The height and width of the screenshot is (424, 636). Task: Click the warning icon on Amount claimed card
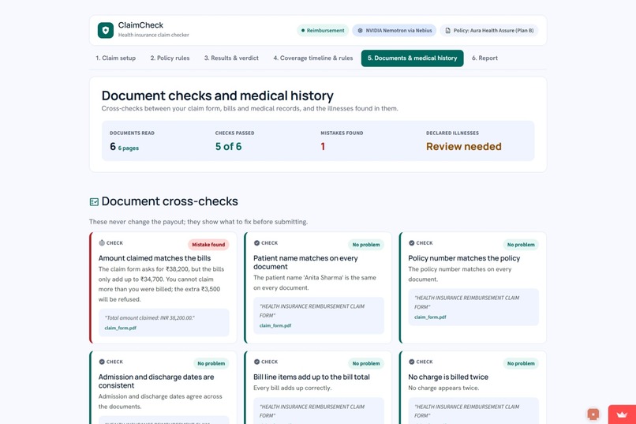(102, 242)
